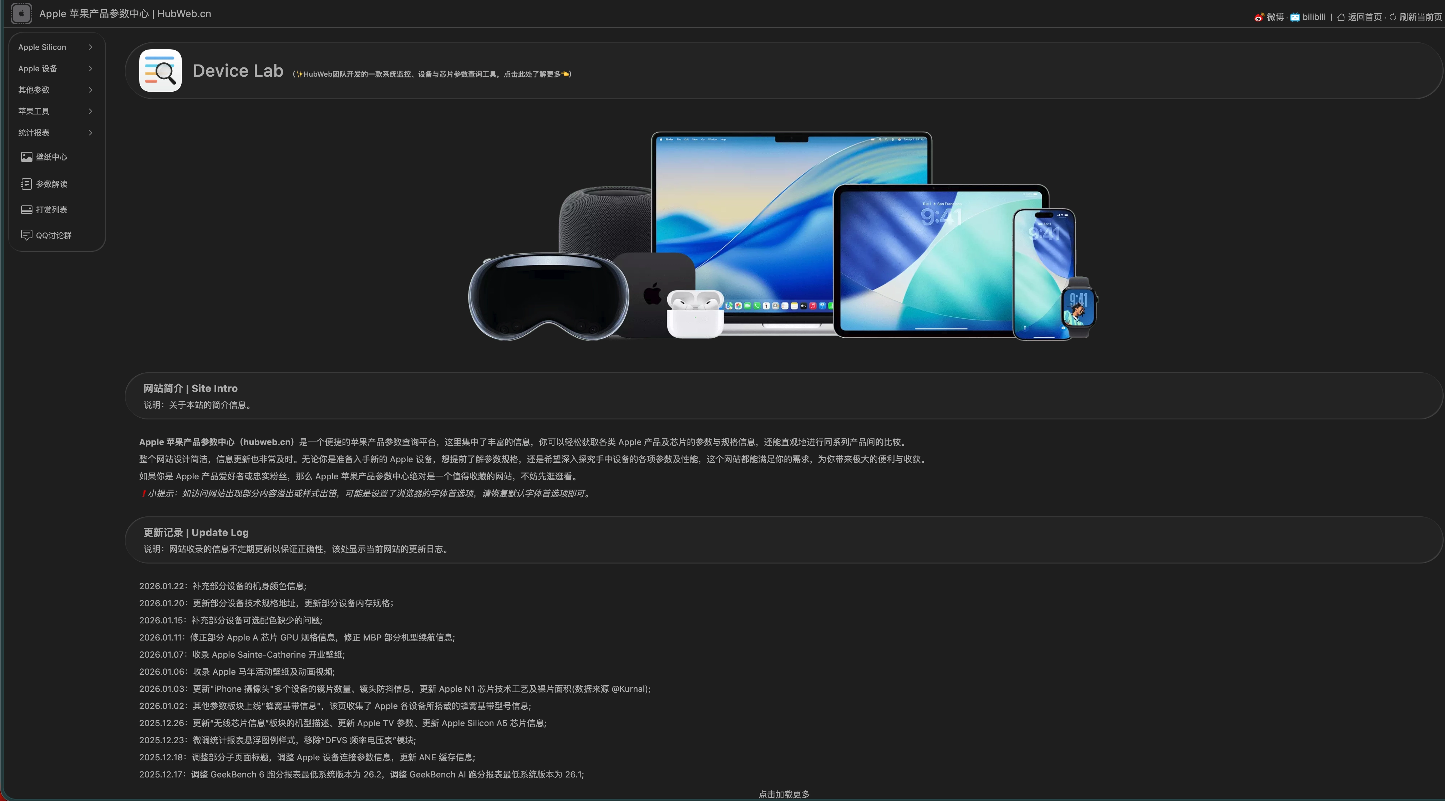Click the 2026.01.15 update log entry
Image resolution: width=1445 pixels, height=801 pixels.
pos(230,621)
